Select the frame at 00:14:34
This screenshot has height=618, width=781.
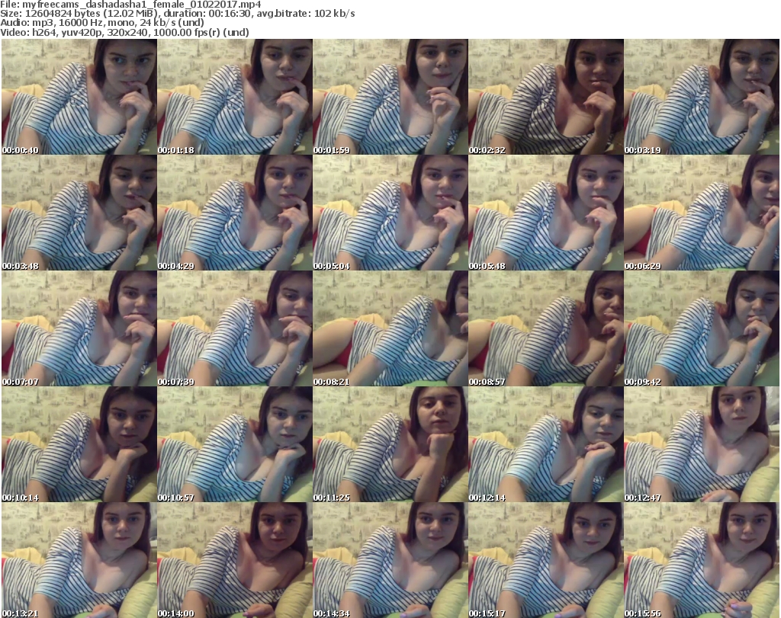pyautogui.click(x=390, y=560)
